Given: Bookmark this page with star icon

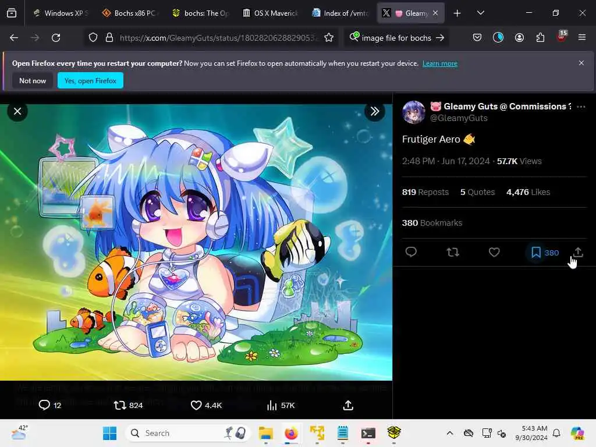Looking at the screenshot, I should pyautogui.click(x=329, y=38).
